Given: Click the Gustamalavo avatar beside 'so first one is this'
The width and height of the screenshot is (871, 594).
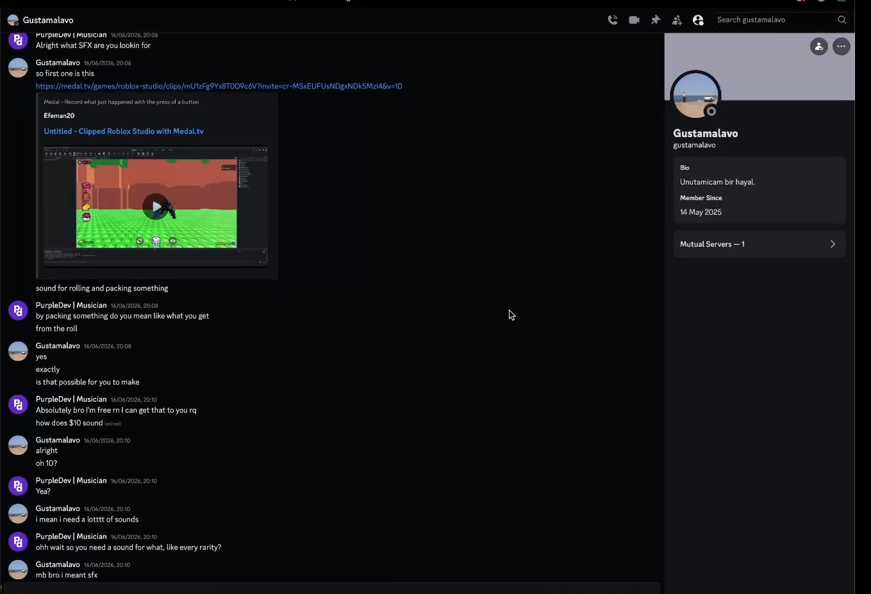Looking at the screenshot, I should pos(18,67).
